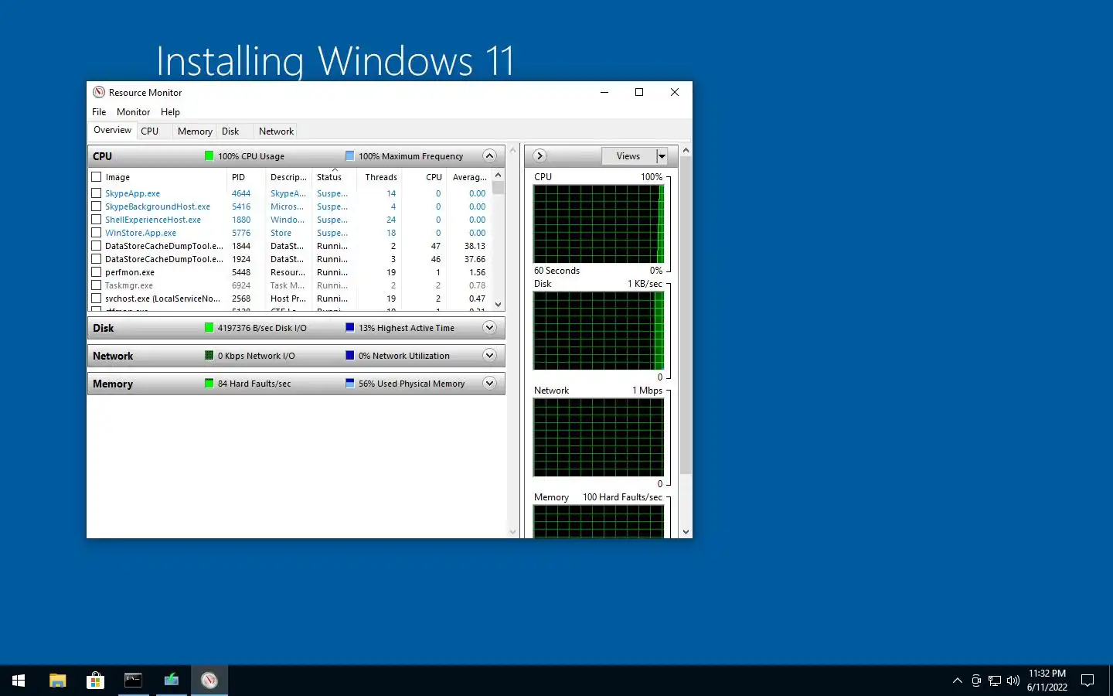Click the Resource Monitor taskbar icon
This screenshot has width=1113, height=696.
point(209,681)
